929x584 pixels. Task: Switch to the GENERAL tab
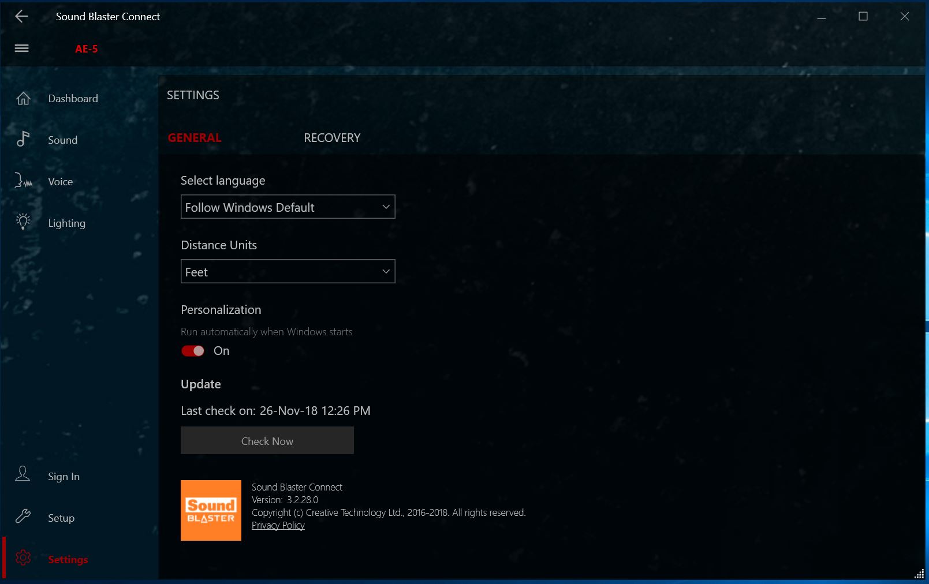(x=195, y=138)
